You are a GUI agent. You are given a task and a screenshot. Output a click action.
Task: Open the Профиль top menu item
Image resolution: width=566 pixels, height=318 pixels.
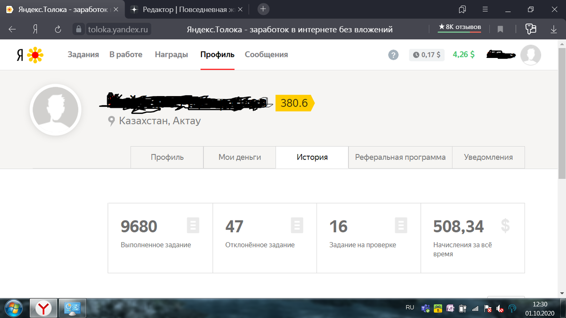217,55
